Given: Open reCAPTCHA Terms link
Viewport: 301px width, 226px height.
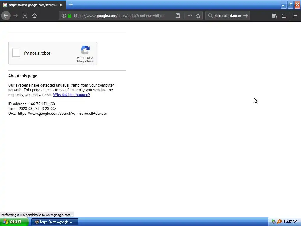Looking at the screenshot, I should (90, 61).
